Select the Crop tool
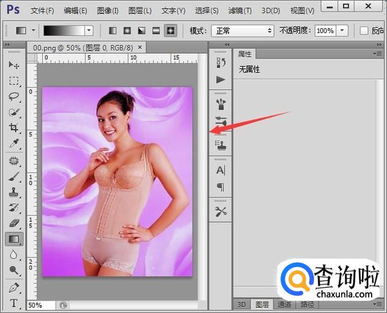 point(13,128)
